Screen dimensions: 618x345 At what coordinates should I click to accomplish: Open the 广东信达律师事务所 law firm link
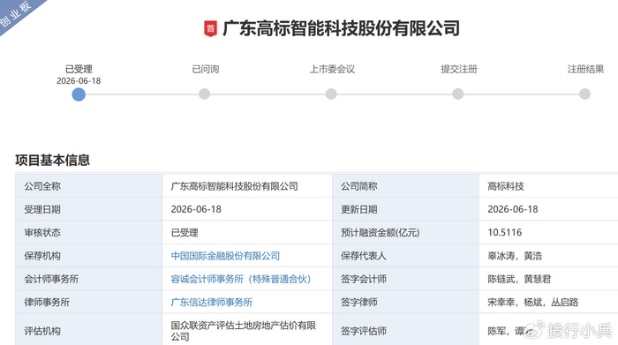tap(212, 303)
